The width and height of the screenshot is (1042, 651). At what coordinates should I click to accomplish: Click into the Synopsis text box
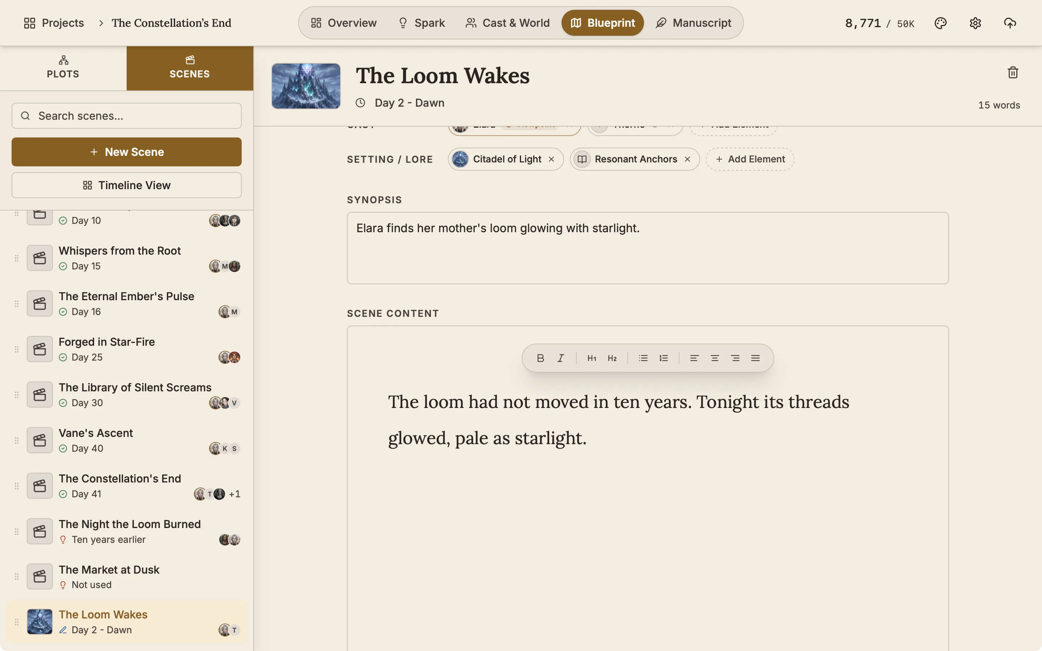click(x=648, y=248)
